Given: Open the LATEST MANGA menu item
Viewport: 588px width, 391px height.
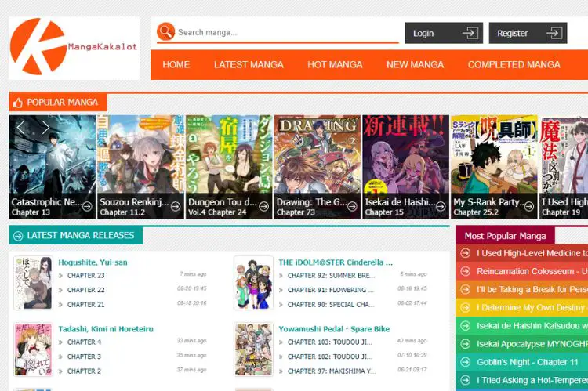Looking at the screenshot, I should point(249,64).
